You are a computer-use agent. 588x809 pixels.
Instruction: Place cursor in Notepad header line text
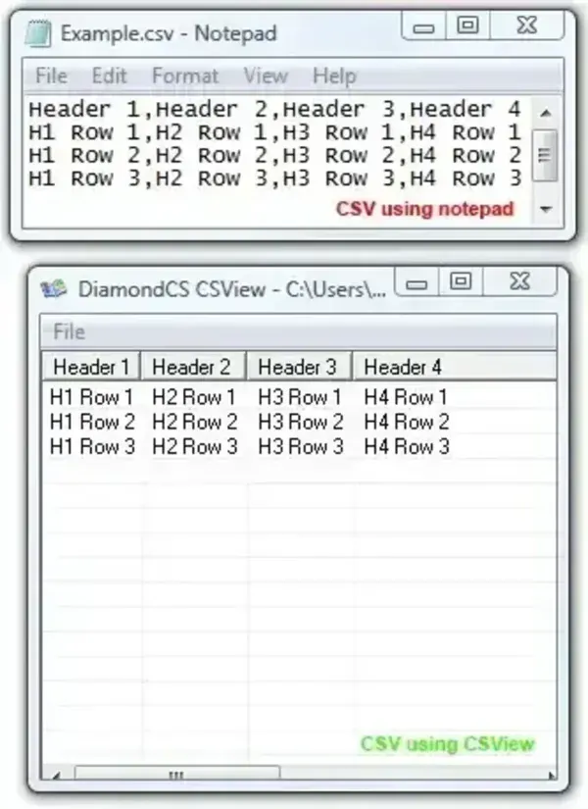[x=274, y=110]
